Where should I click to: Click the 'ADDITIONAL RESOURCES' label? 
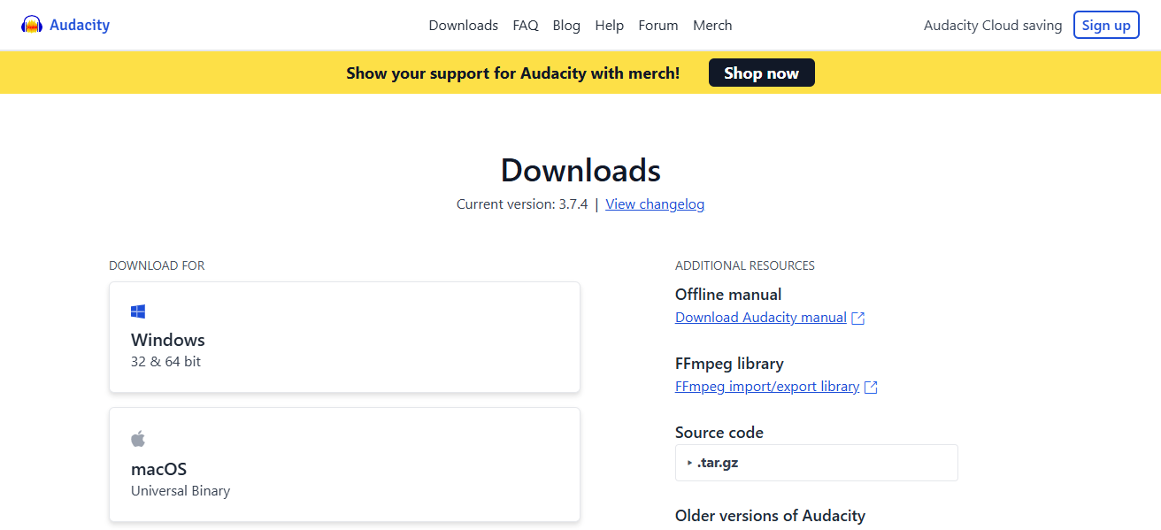click(745, 265)
